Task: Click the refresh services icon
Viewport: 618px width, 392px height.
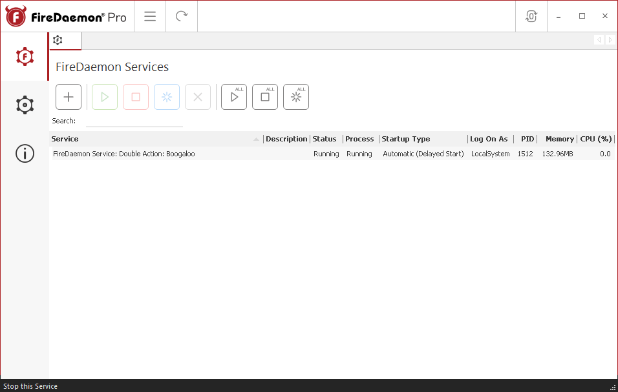Action: [181, 16]
